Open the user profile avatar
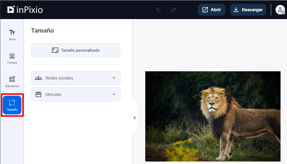 click(x=280, y=10)
